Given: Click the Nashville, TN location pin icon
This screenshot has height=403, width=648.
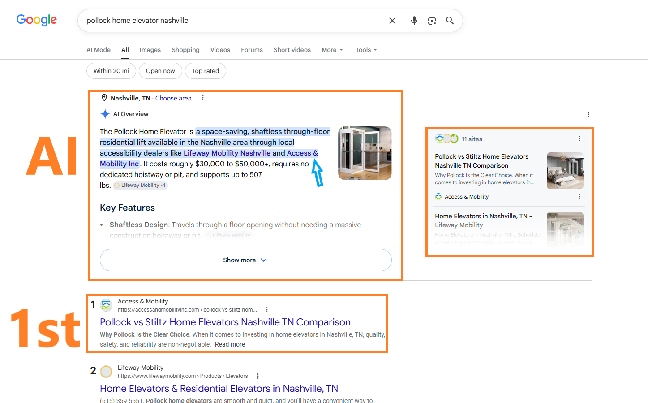Looking at the screenshot, I should tap(104, 98).
